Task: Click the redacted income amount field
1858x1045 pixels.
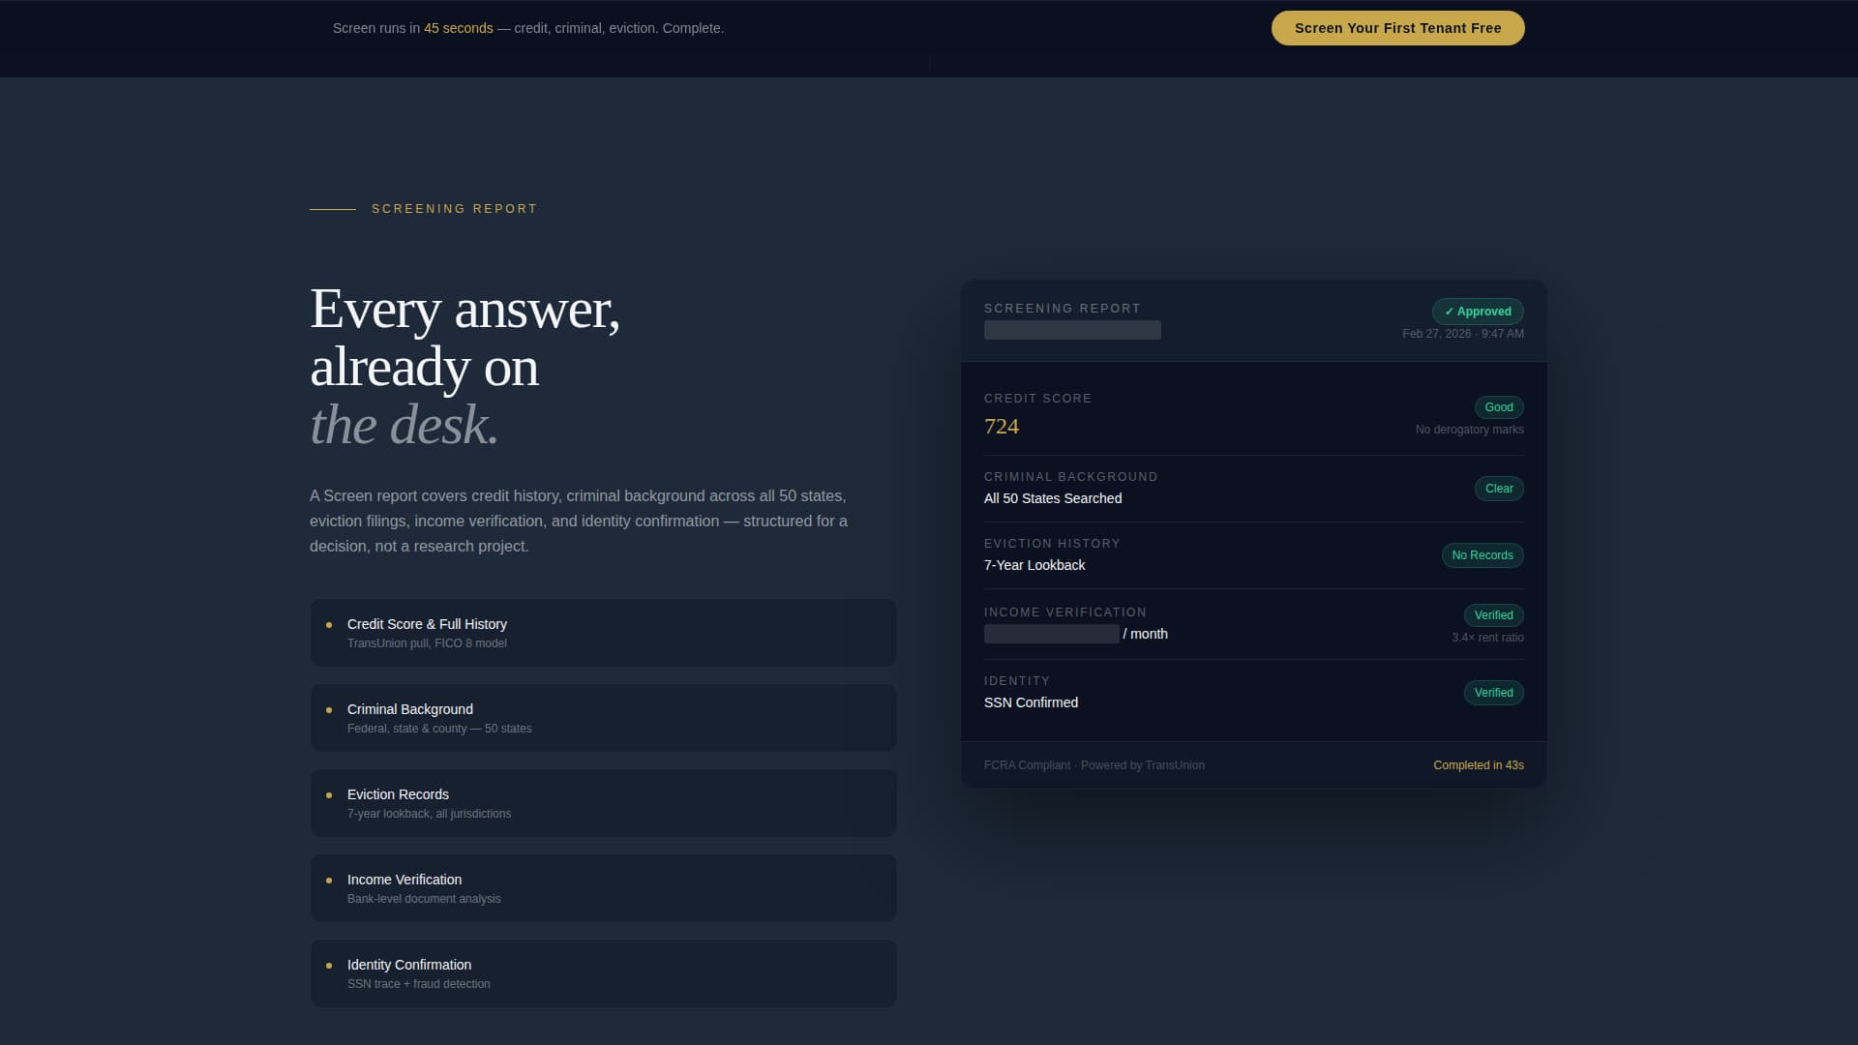Action: (x=1051, y=634)
